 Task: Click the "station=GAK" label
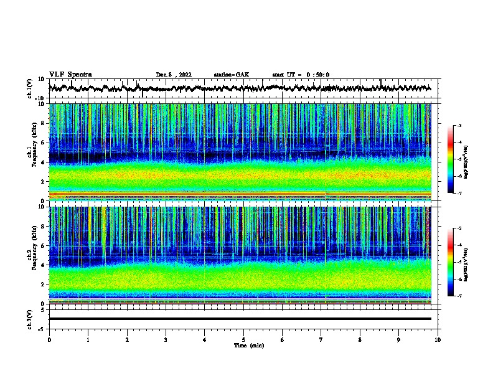point(232,75)
